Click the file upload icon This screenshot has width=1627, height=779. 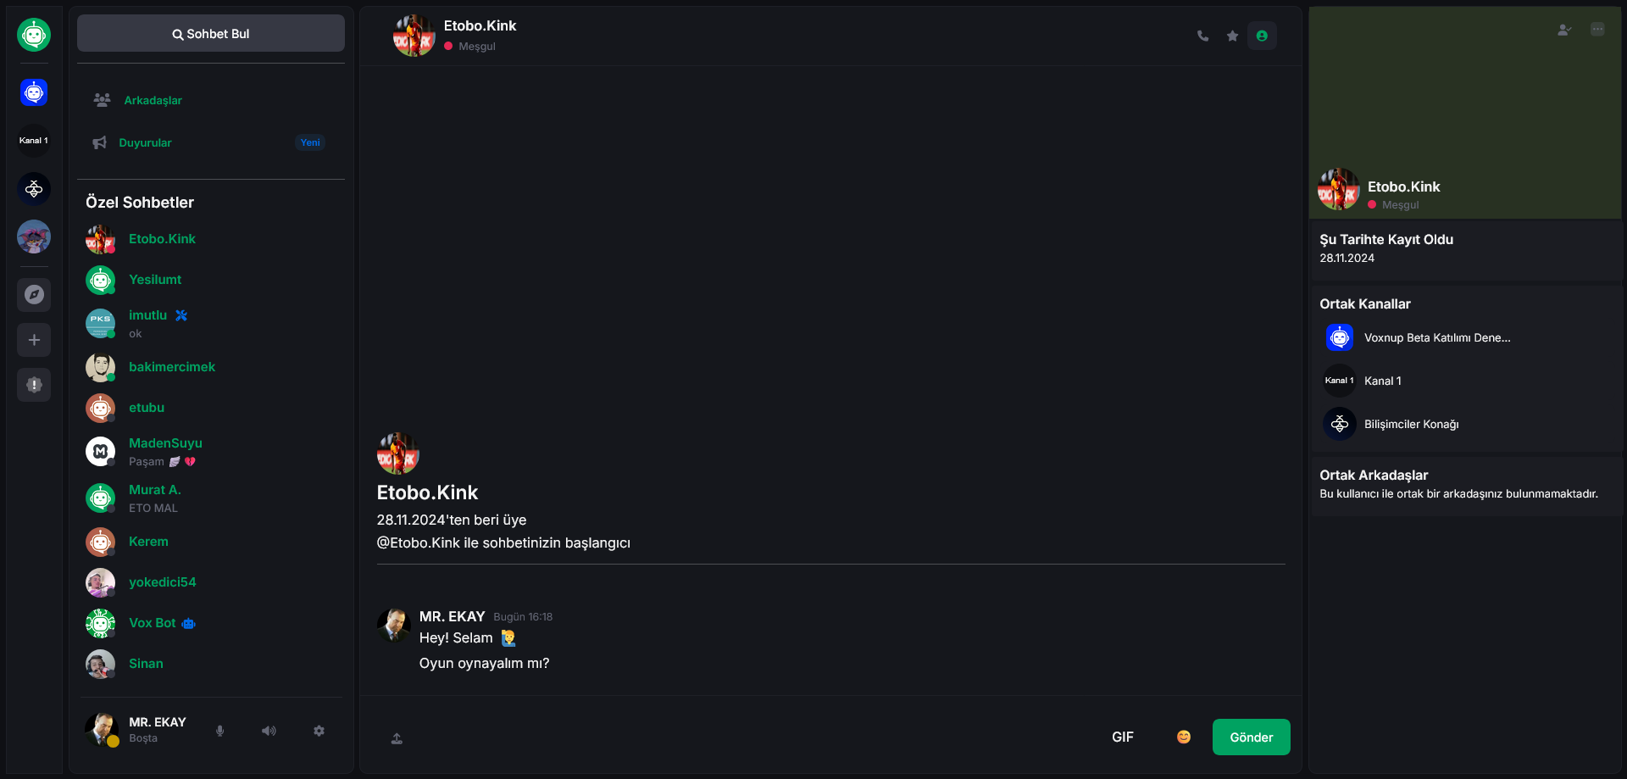(x=397, y=738)
